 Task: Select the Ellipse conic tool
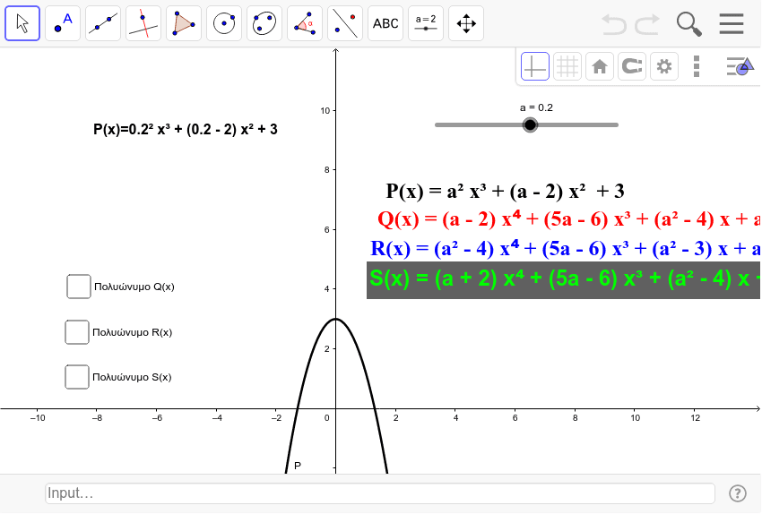264,23
